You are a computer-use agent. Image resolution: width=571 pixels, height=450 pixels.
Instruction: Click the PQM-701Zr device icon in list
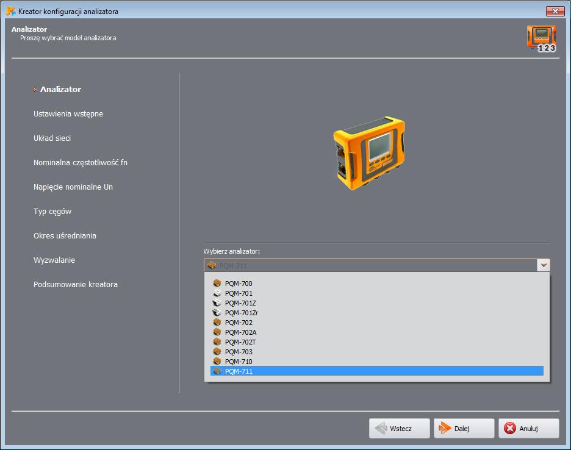pyautogui.click(x=217, y=312)
